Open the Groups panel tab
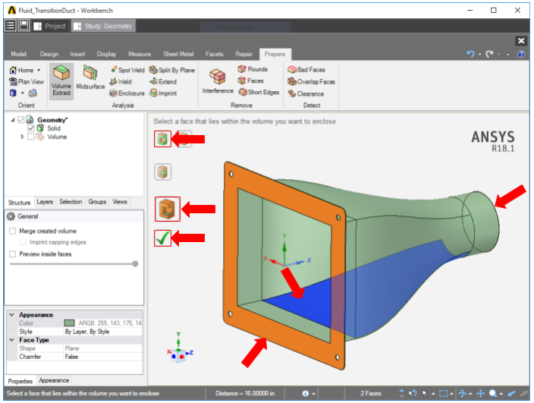Image resolution: width=534 pixels, height=403 pixels. 97,202
